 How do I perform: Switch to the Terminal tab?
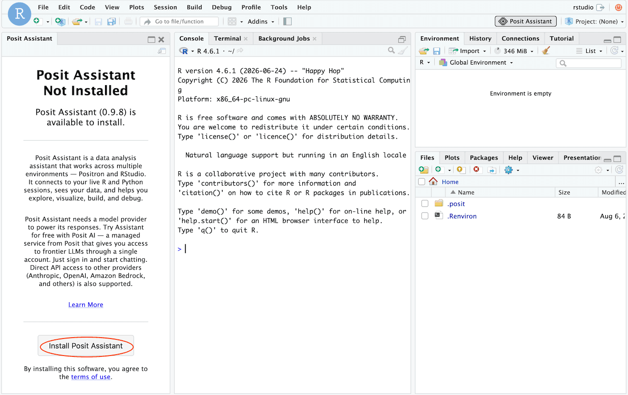click(x=227, y=39)
